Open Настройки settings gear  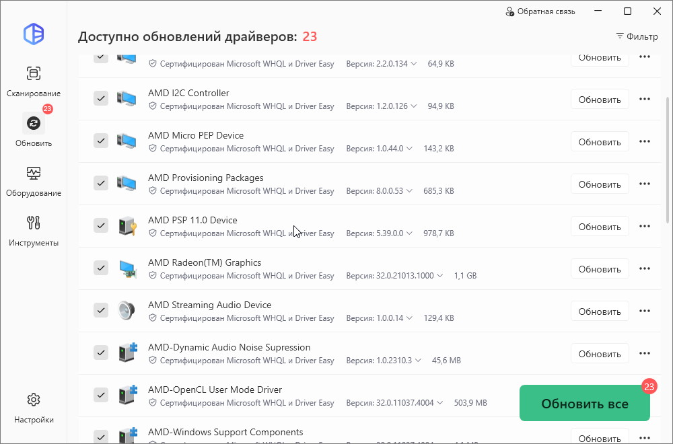pyautogui.click(x=34, y=408)
